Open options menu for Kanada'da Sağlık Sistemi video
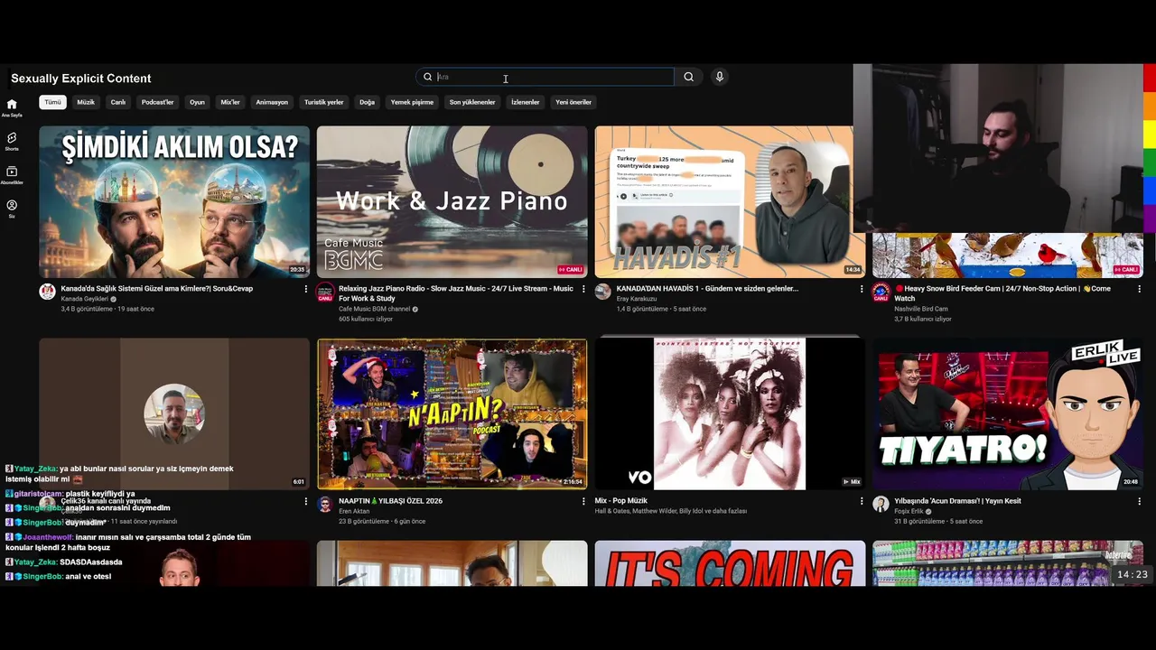The image size is (1156, 650). (305, 289)
